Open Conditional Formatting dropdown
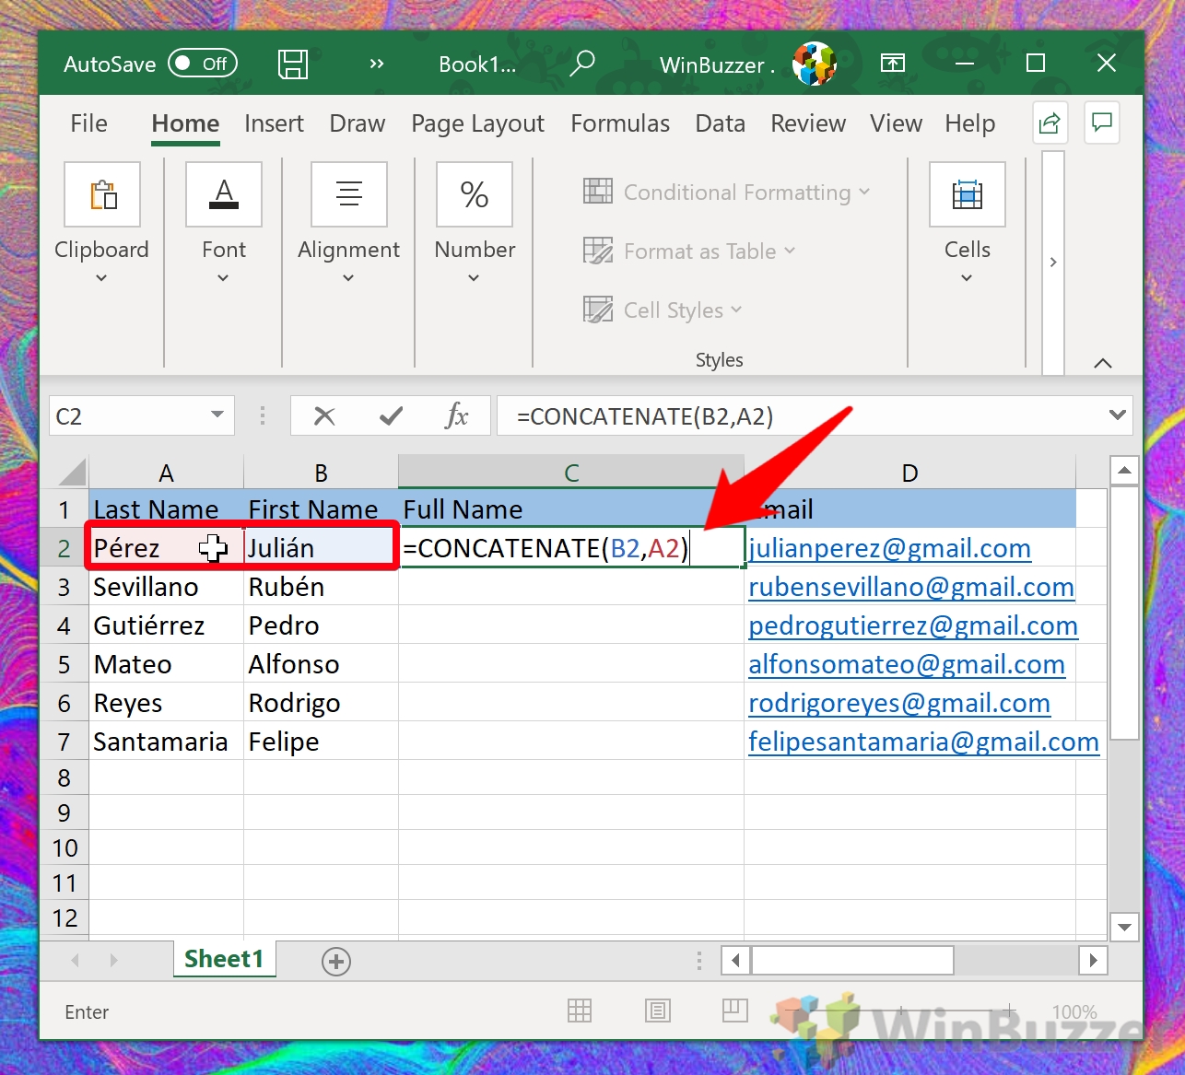Screen dimensions: 1185x1075 tap(727, 193)
